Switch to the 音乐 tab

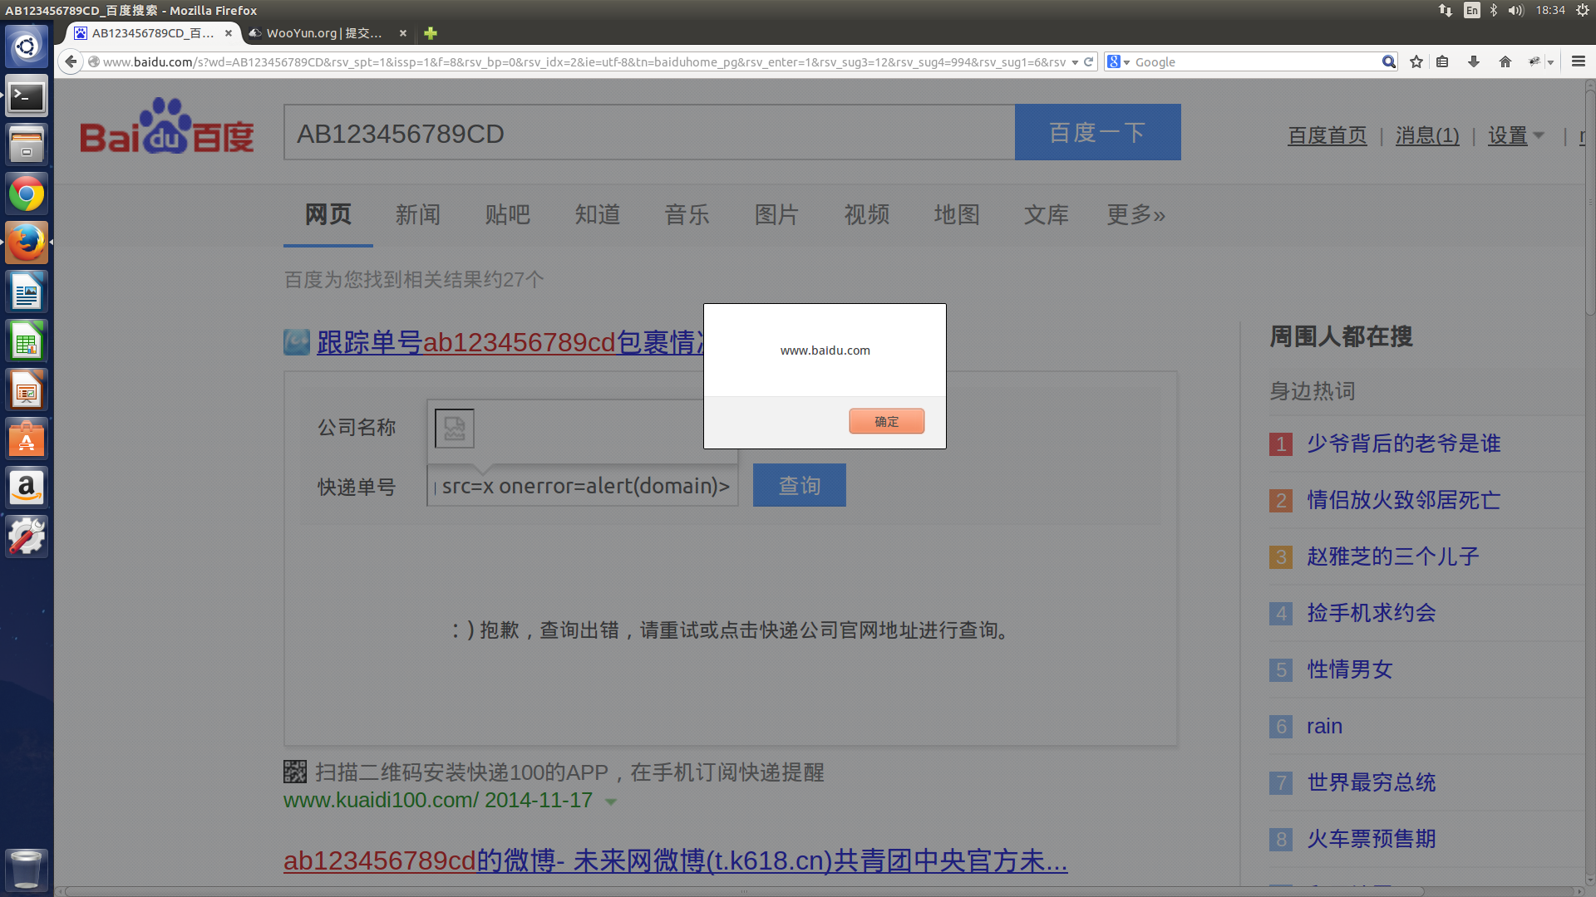click(687, 215)
